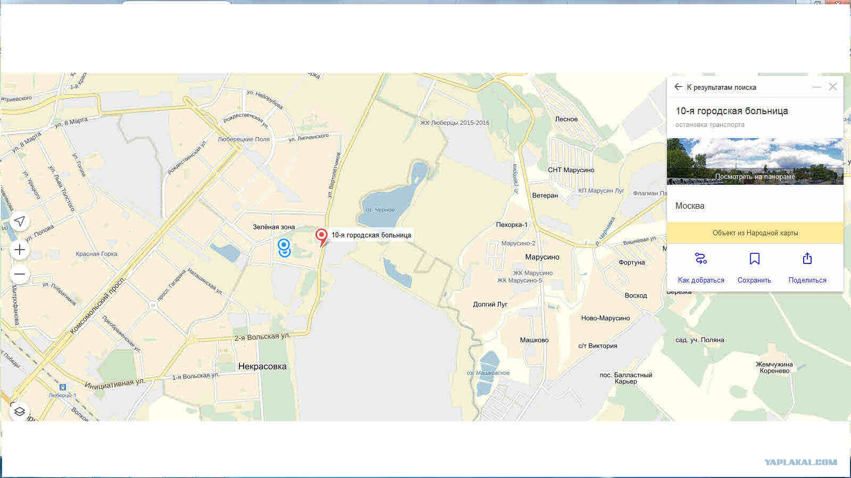
Task: Zoom out with the minus button
Action: (x=20, y=274)
